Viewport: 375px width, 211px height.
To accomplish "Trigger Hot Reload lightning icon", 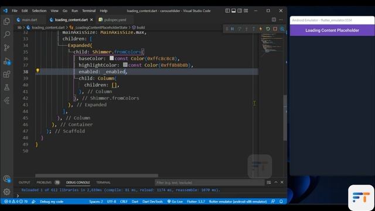I will tap(261, 29).
